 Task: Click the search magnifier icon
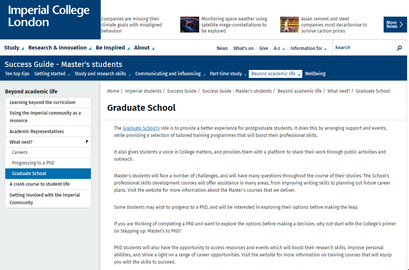399,48
